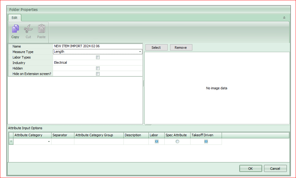Confirm changes with the OK button
This screenshot has width=296, height=178.
[250, 168]
